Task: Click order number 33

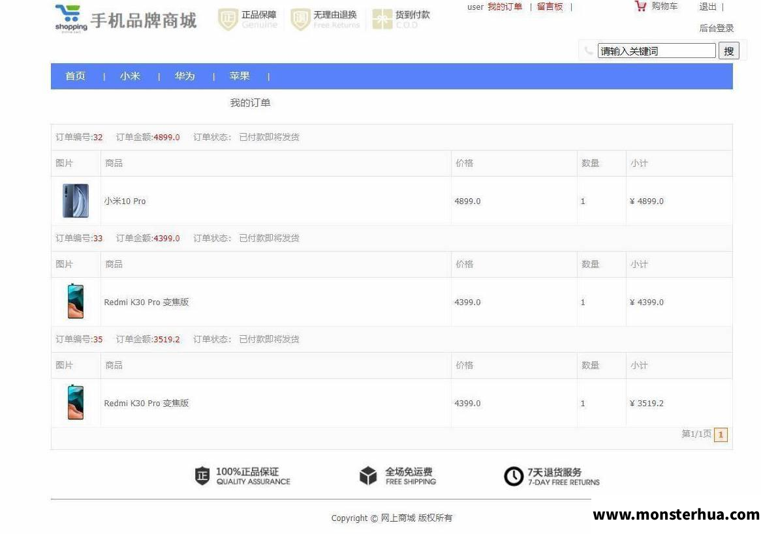Action: tap(98, 238)
